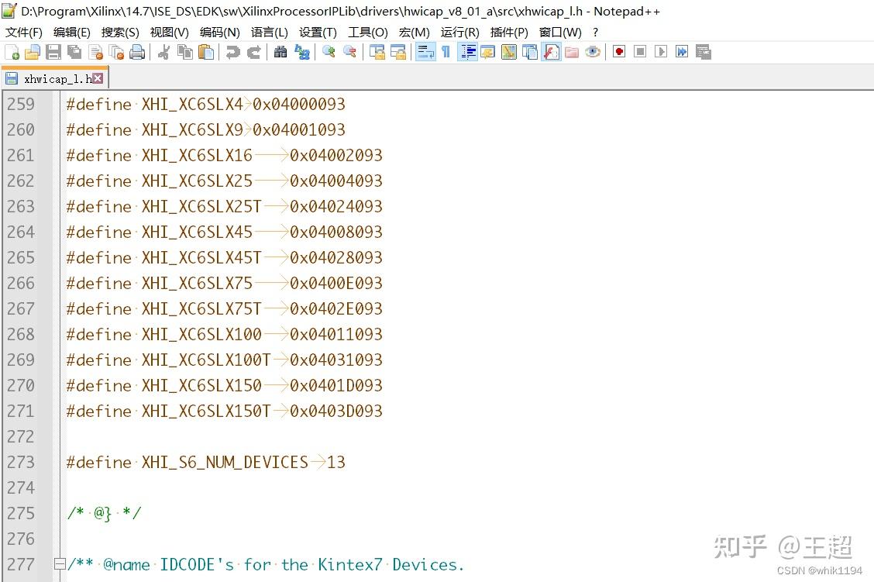Toggle word wrap in the toolbar
This screenshot has width=874, height=582.
[425, 53]
